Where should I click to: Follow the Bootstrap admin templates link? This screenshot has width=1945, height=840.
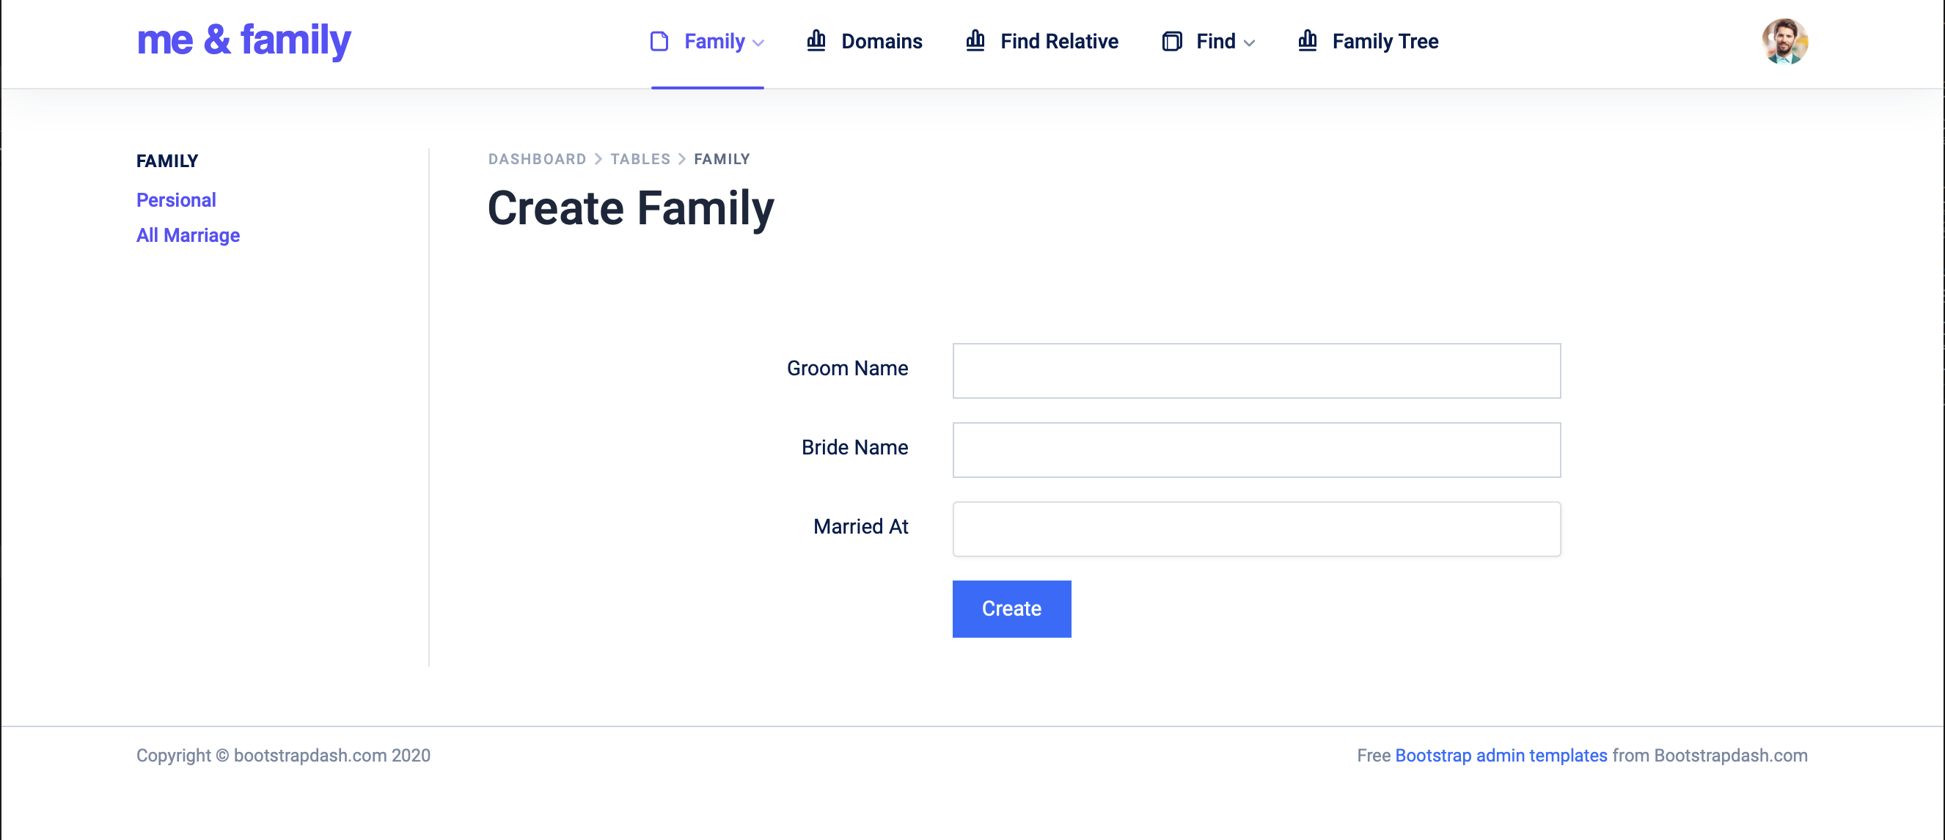pyautogui.click(x=1501, y=756)
